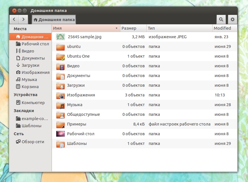Click файл настроек рабочего стола type cell
Screen dimensions: 248x182
click(x=180, y=124)
